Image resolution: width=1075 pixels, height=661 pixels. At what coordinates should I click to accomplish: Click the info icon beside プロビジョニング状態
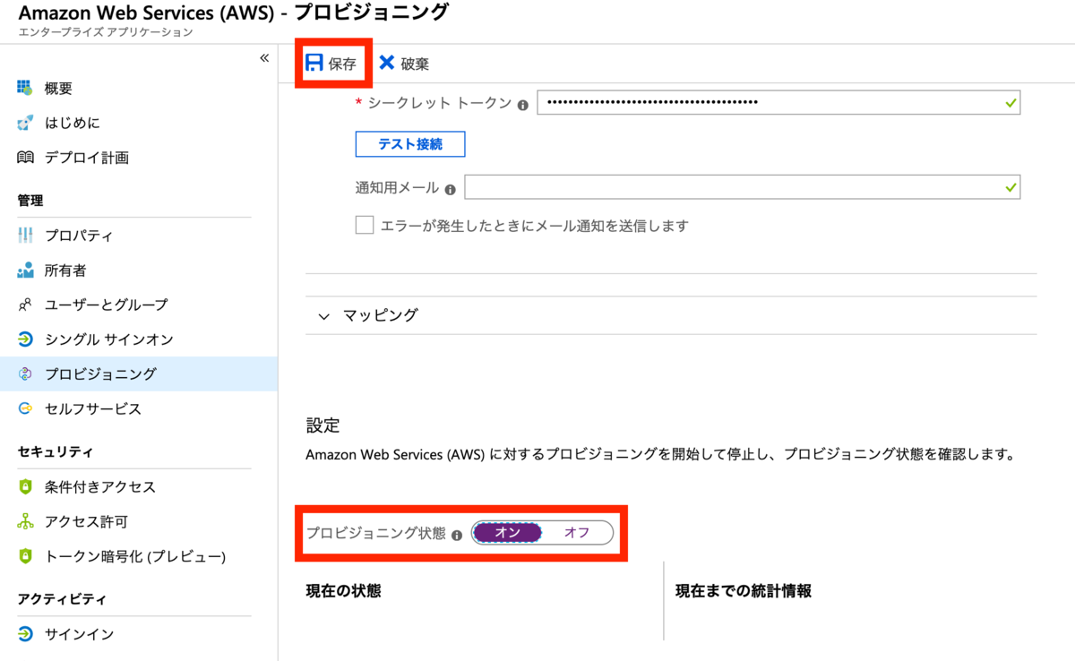[x=457, y=535]
